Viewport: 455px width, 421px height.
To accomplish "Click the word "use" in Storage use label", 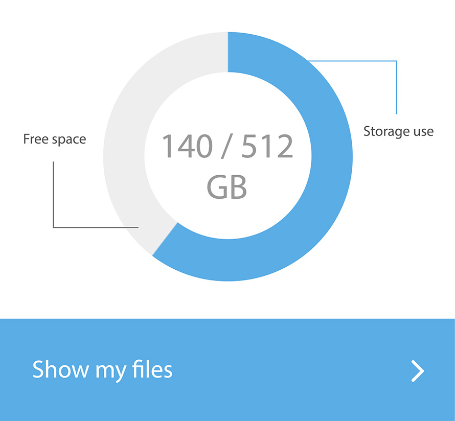I will click(424, 132).
